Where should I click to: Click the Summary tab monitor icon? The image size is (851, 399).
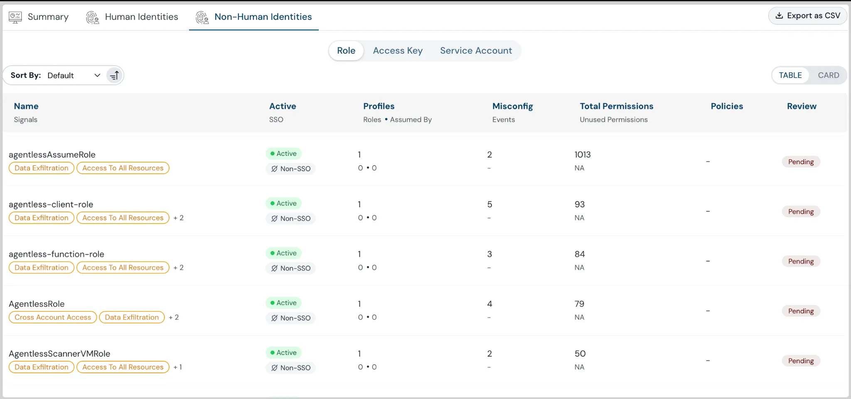(15, 17)
